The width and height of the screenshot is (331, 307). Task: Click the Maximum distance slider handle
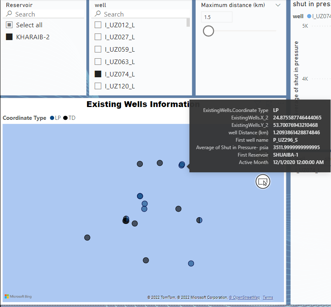coord(208,31)
